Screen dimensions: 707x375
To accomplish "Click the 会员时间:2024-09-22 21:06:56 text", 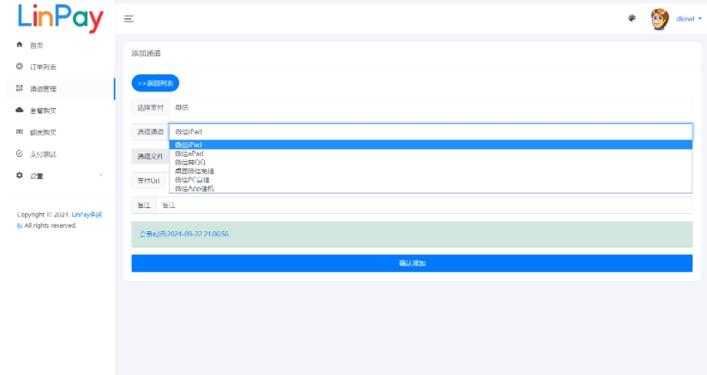I will (x=184, y=234).
